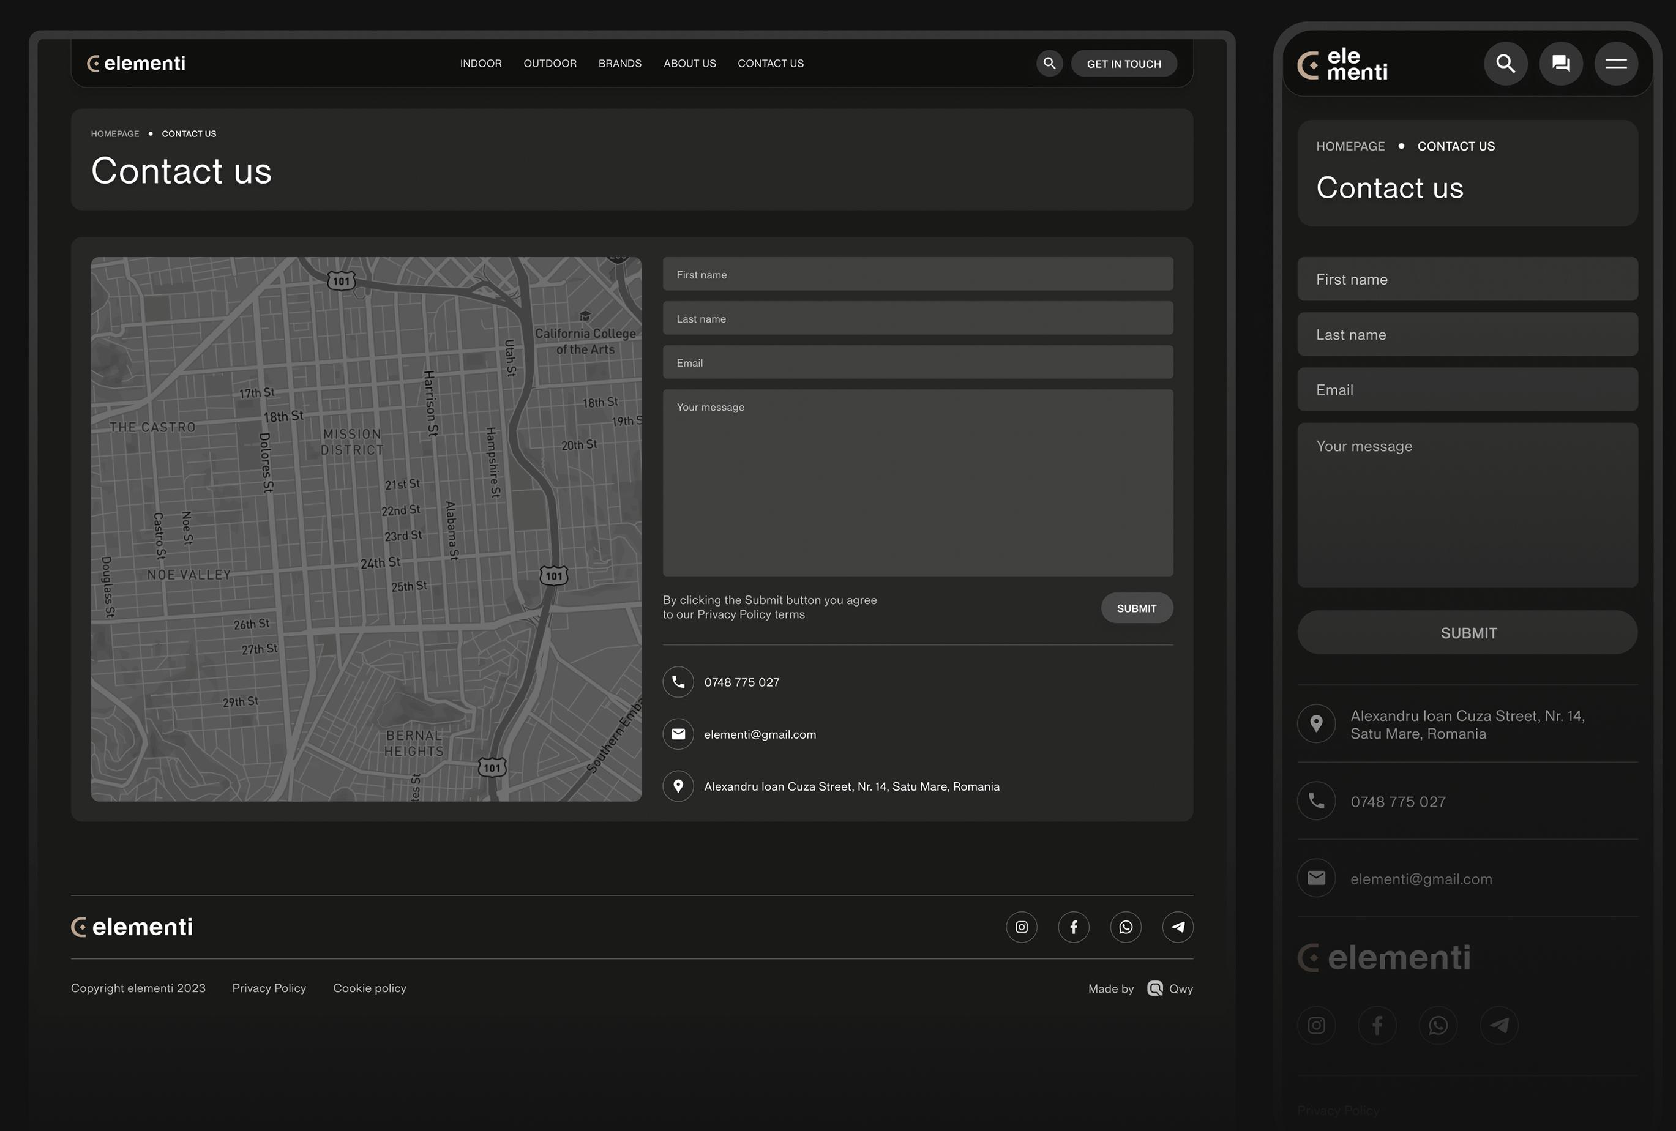Click the desktop location pin next to the address
The height and width of the screenshot is (1131, 1676).
[x=678, y=786]
